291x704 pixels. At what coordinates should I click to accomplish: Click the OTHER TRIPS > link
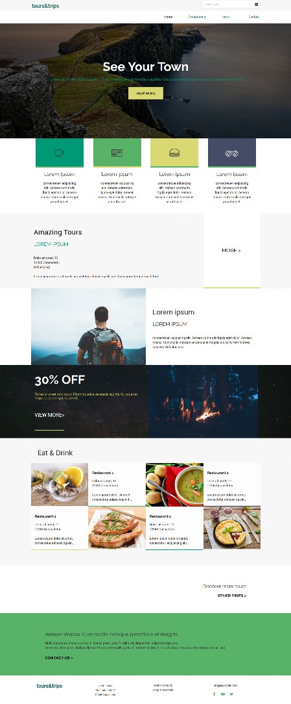point(232,596)
